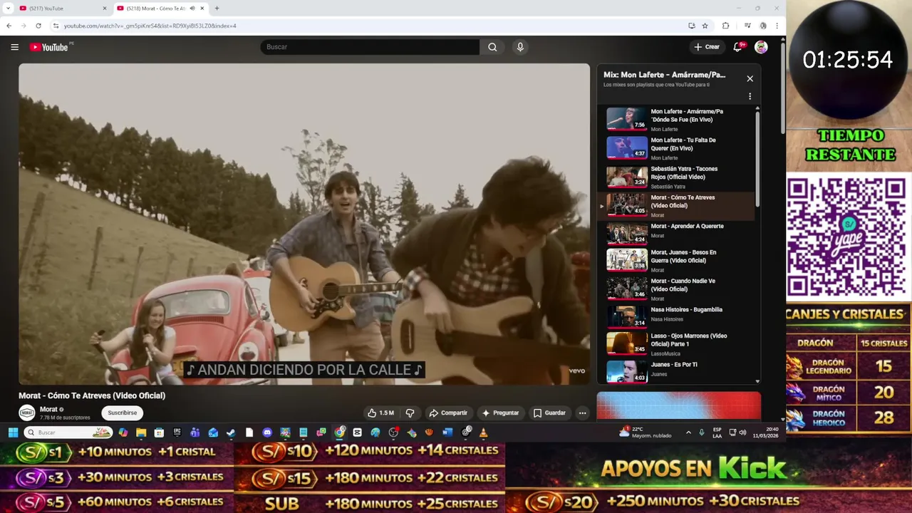Expand the tab search dropdown

click(8, 9)
